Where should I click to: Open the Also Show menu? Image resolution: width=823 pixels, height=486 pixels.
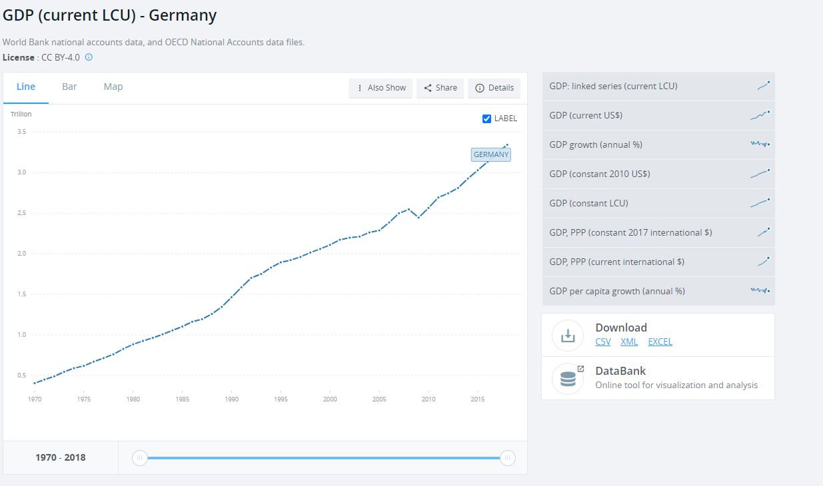tap(381, 88)
